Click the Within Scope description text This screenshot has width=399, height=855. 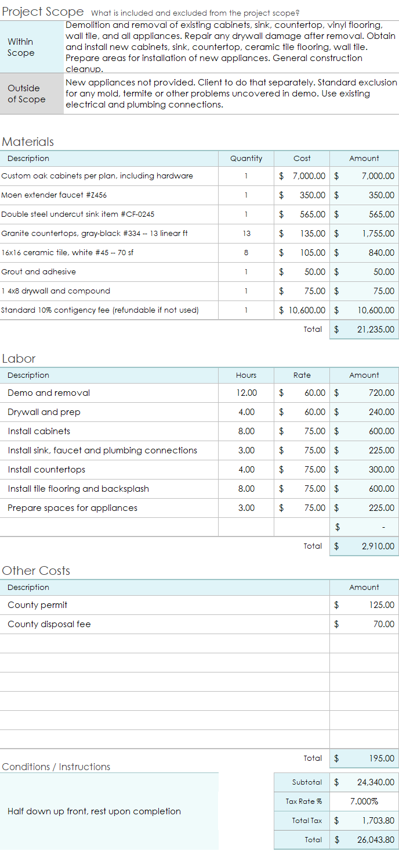(231, 47)
